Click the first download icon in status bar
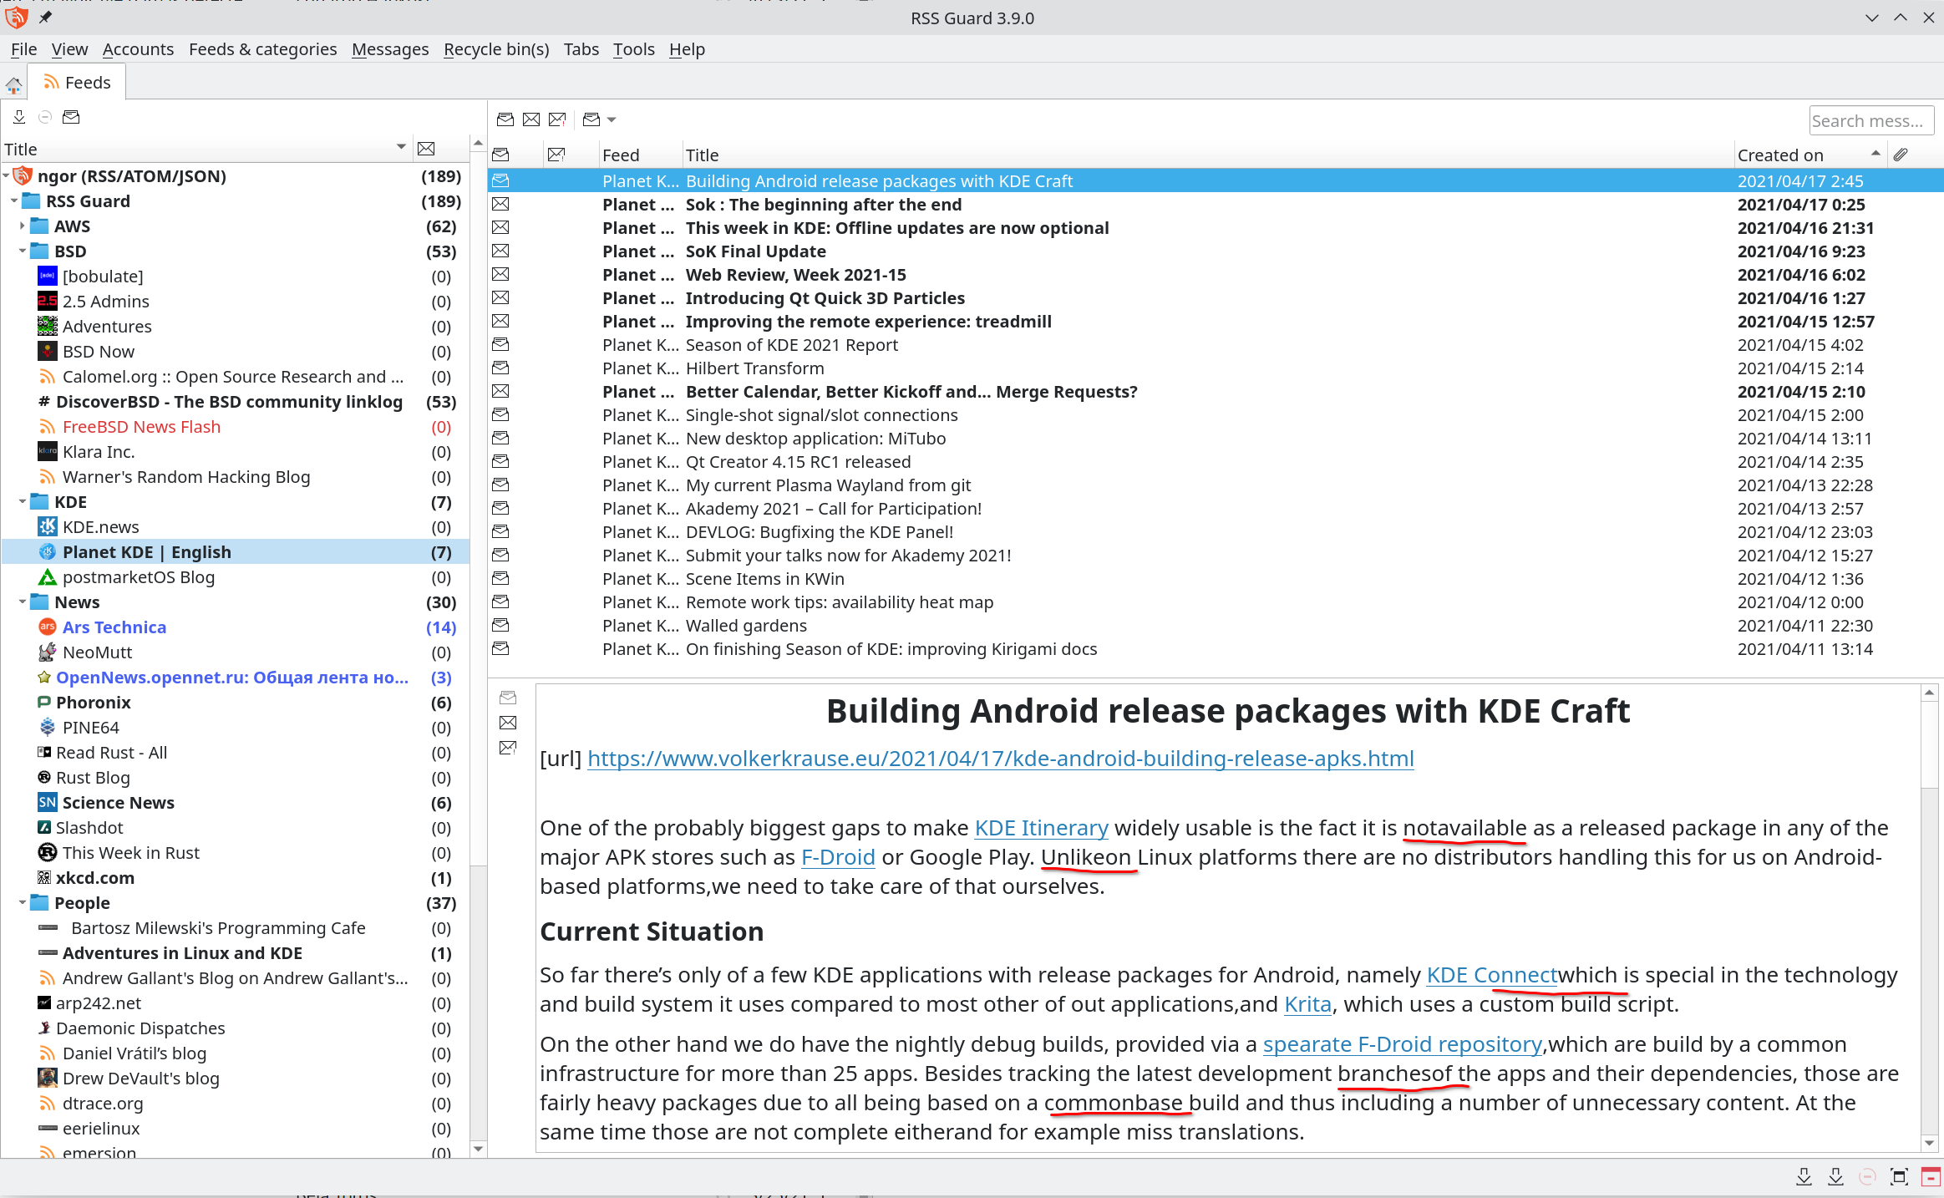This screenshot has width=1944, height=1198. click(x=1804, y=1176)
